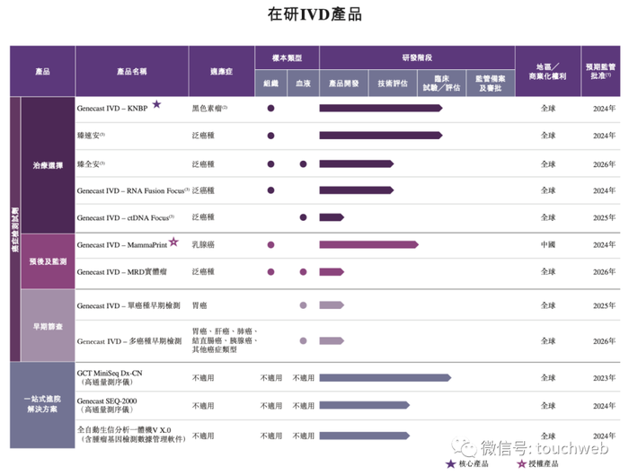Select the 產品名稱 column header
629x476 pixels.
pyautogui.click(x=131, y=71)
